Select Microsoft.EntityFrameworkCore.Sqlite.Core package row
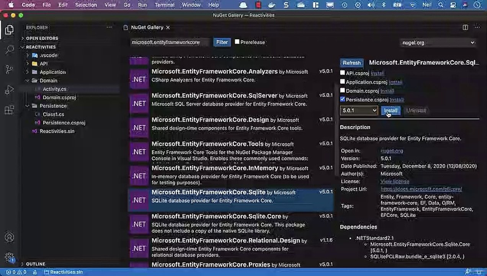Screen dimensions: 487x276 231,224
